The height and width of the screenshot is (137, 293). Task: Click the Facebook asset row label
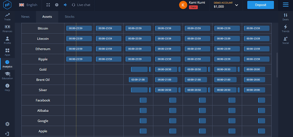click(43, 100)
